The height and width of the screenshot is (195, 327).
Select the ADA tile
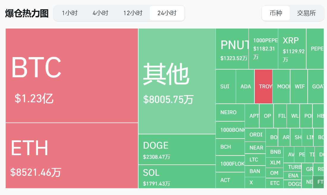tap(245, 87)
